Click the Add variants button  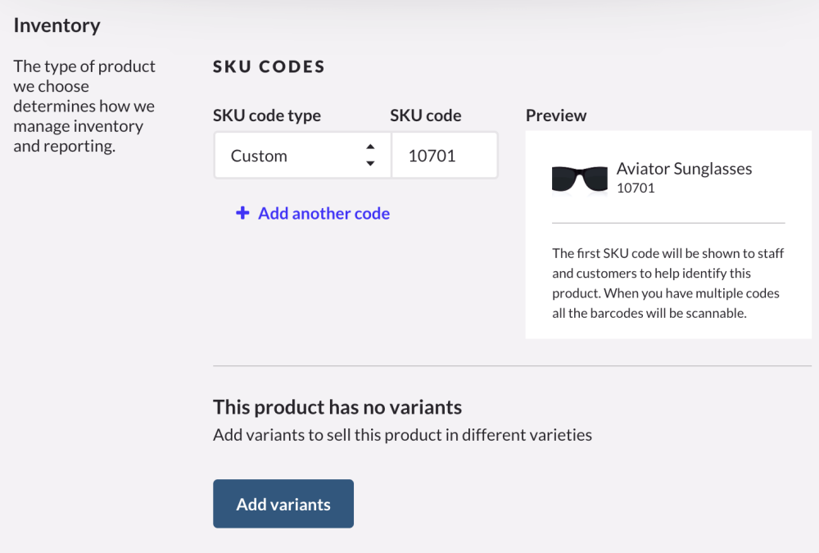tap(283, 503)
